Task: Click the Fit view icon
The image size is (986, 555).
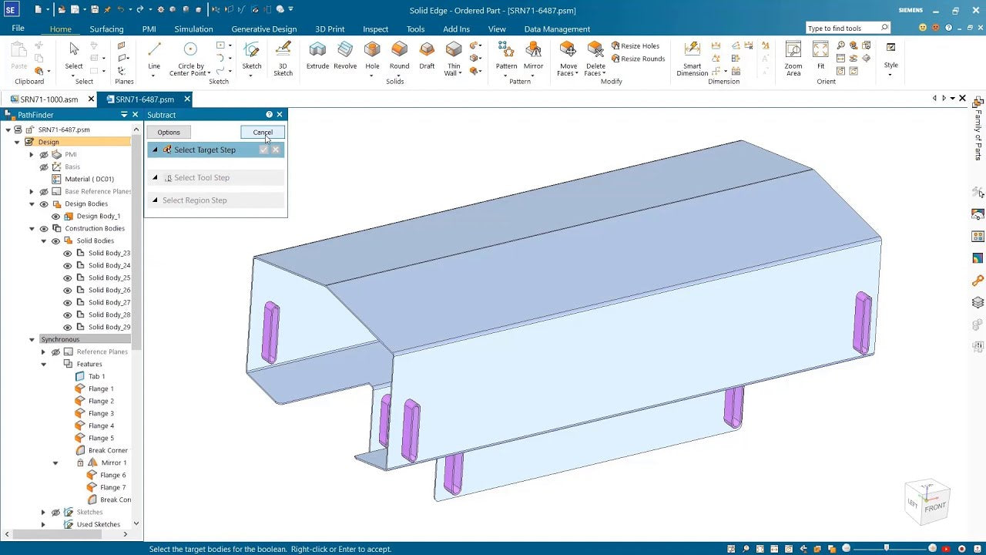Action: pyautogui.click(x=820, y=55)
